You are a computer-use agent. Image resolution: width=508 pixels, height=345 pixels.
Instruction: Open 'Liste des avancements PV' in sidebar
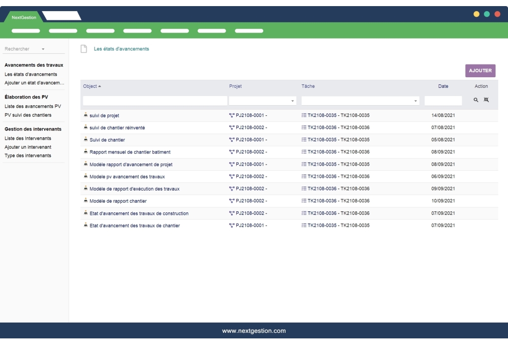[x=33, y=106]
